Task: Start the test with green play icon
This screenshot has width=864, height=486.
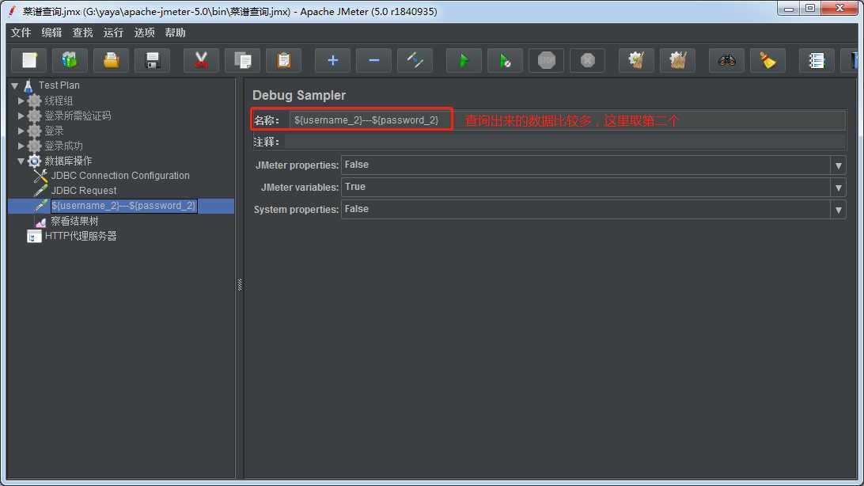Action: click(464, 60)
